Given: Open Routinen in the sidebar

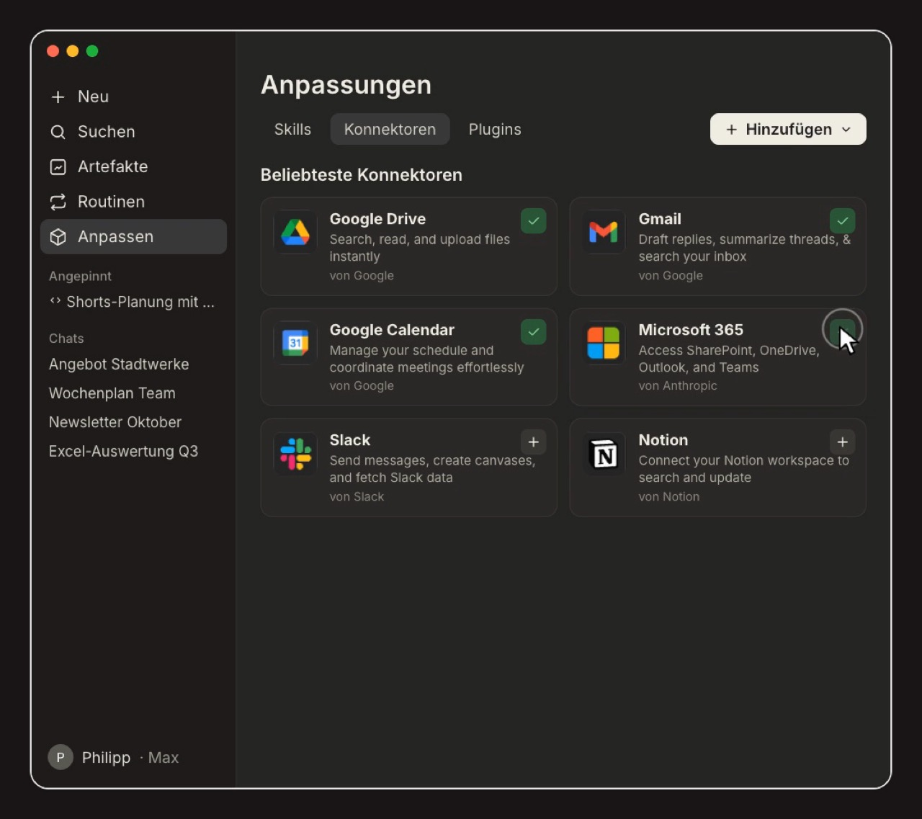Looking at the screenshot, I should [133, 202].
